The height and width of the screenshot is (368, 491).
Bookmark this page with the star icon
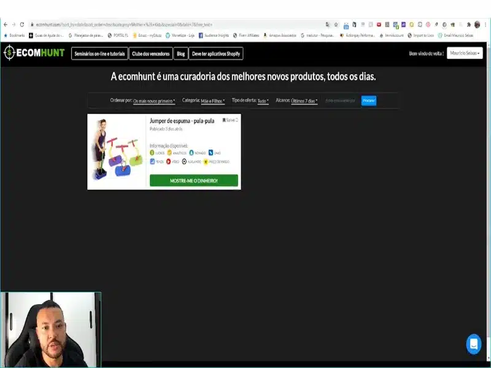point(336,25)
